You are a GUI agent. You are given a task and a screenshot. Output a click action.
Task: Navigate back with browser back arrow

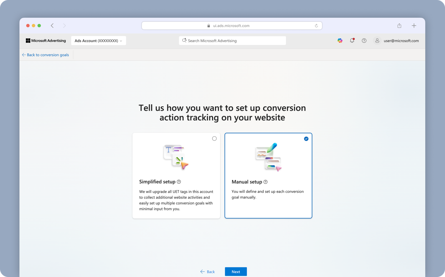52,26
